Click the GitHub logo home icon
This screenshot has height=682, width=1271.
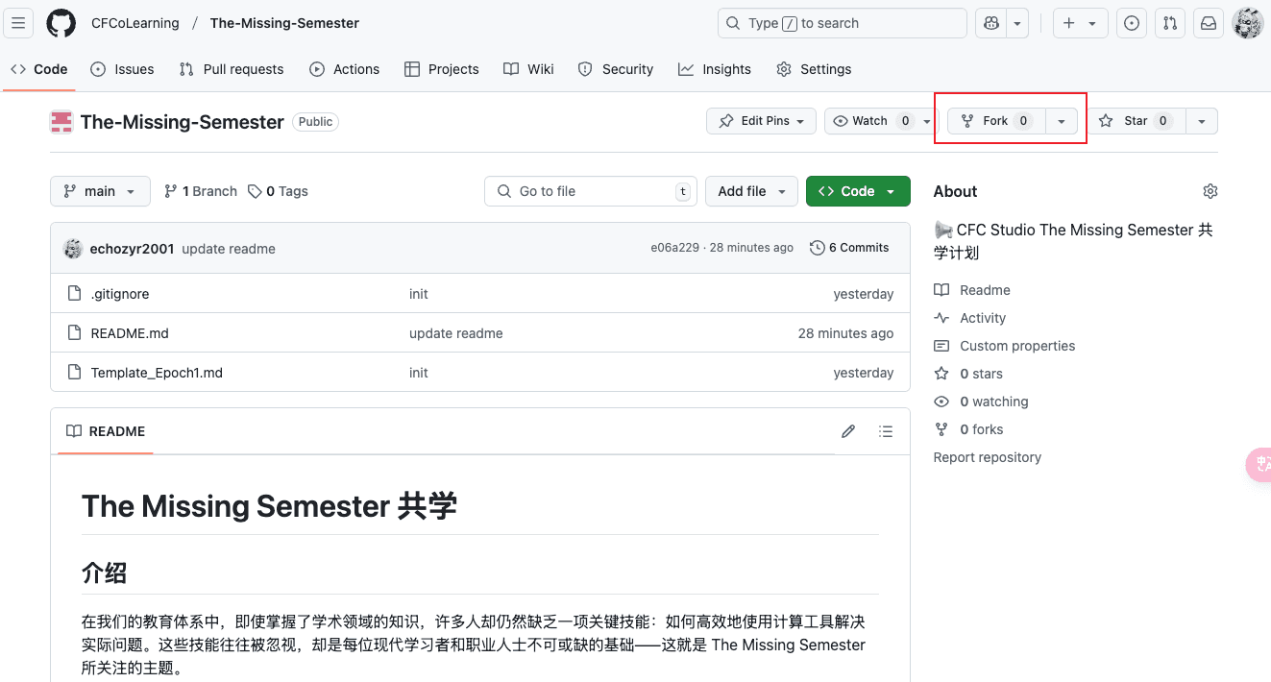click(61, 23)
